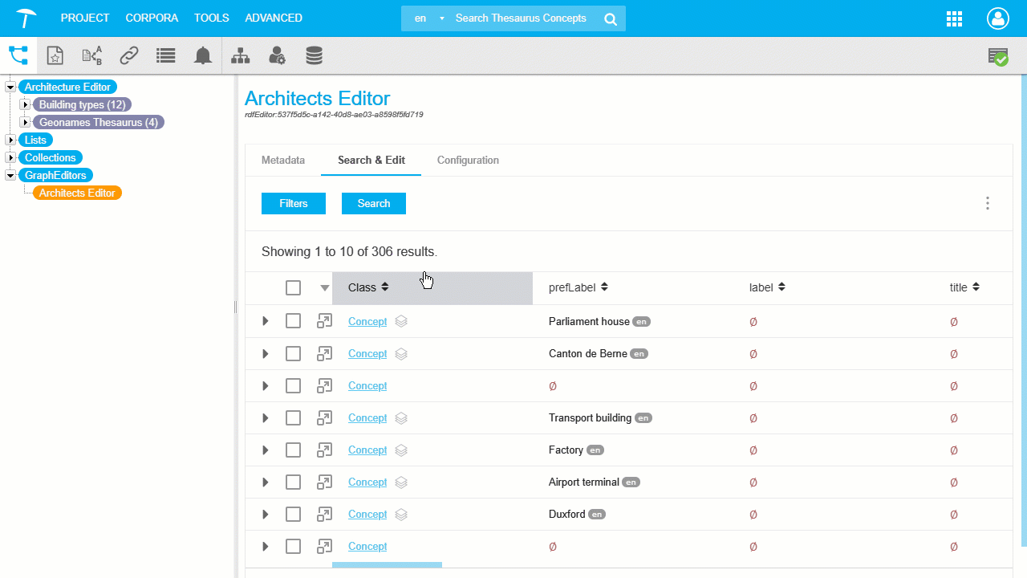Click open-in-view icon for Parliament house row
Image resolution: width=1027 pixels, height=578 pixels.
[x=324, y=321]
